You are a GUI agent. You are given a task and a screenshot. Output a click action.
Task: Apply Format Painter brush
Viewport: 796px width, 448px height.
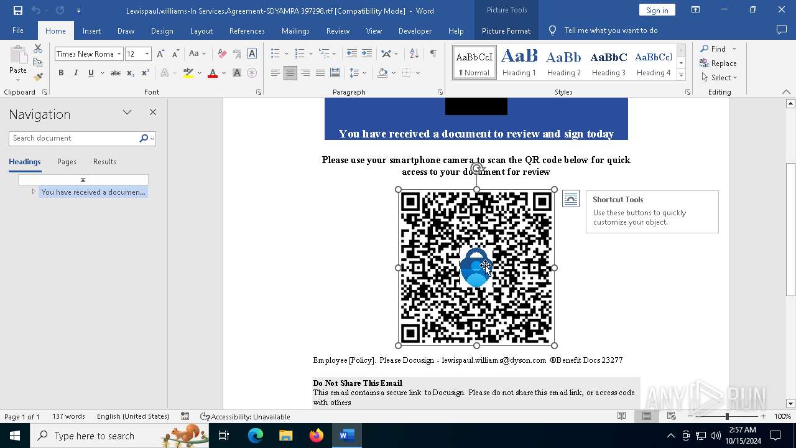click(x=38, y=77)
